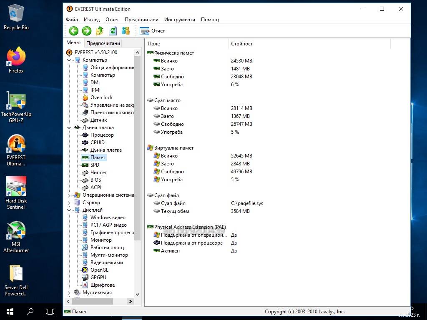The width and height of the screenshot is (427, 320).
Task: Click the Датчик sensor icon
Action: [x=85, y=120]
